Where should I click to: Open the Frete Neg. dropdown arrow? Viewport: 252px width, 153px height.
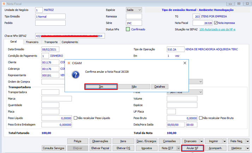[x=248, y=141]
